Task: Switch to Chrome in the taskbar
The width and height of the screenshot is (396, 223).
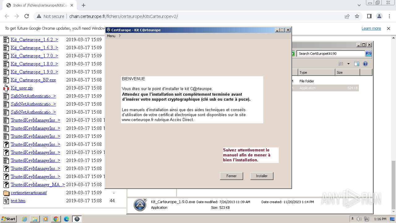Action: (56, 219)
